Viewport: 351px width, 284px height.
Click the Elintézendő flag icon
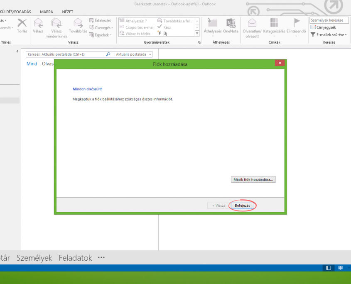(x=297, y=23)
